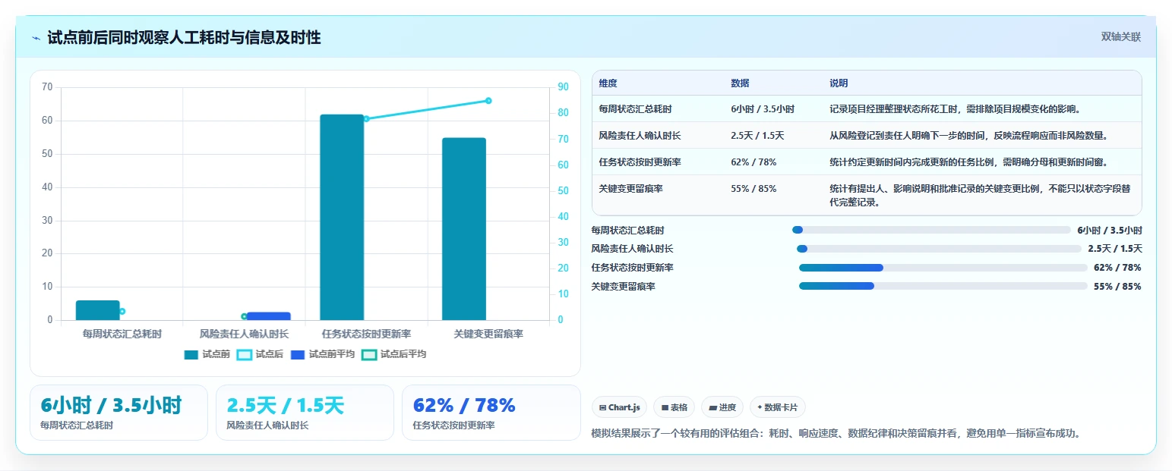
Task: Click table row label 每周状态汇总耗时
Action: 635,109
